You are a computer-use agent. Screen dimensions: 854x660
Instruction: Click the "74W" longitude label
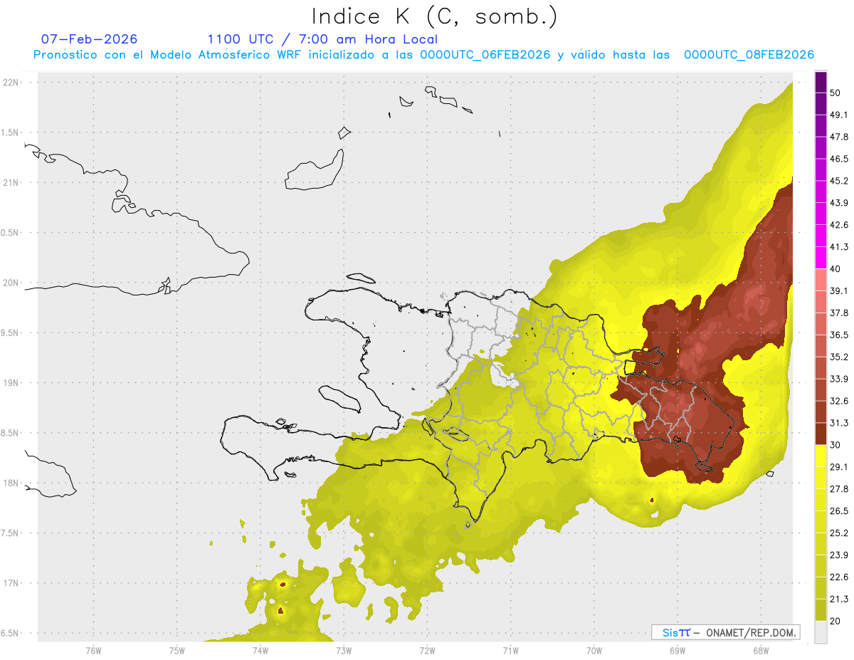coord(260,650)
